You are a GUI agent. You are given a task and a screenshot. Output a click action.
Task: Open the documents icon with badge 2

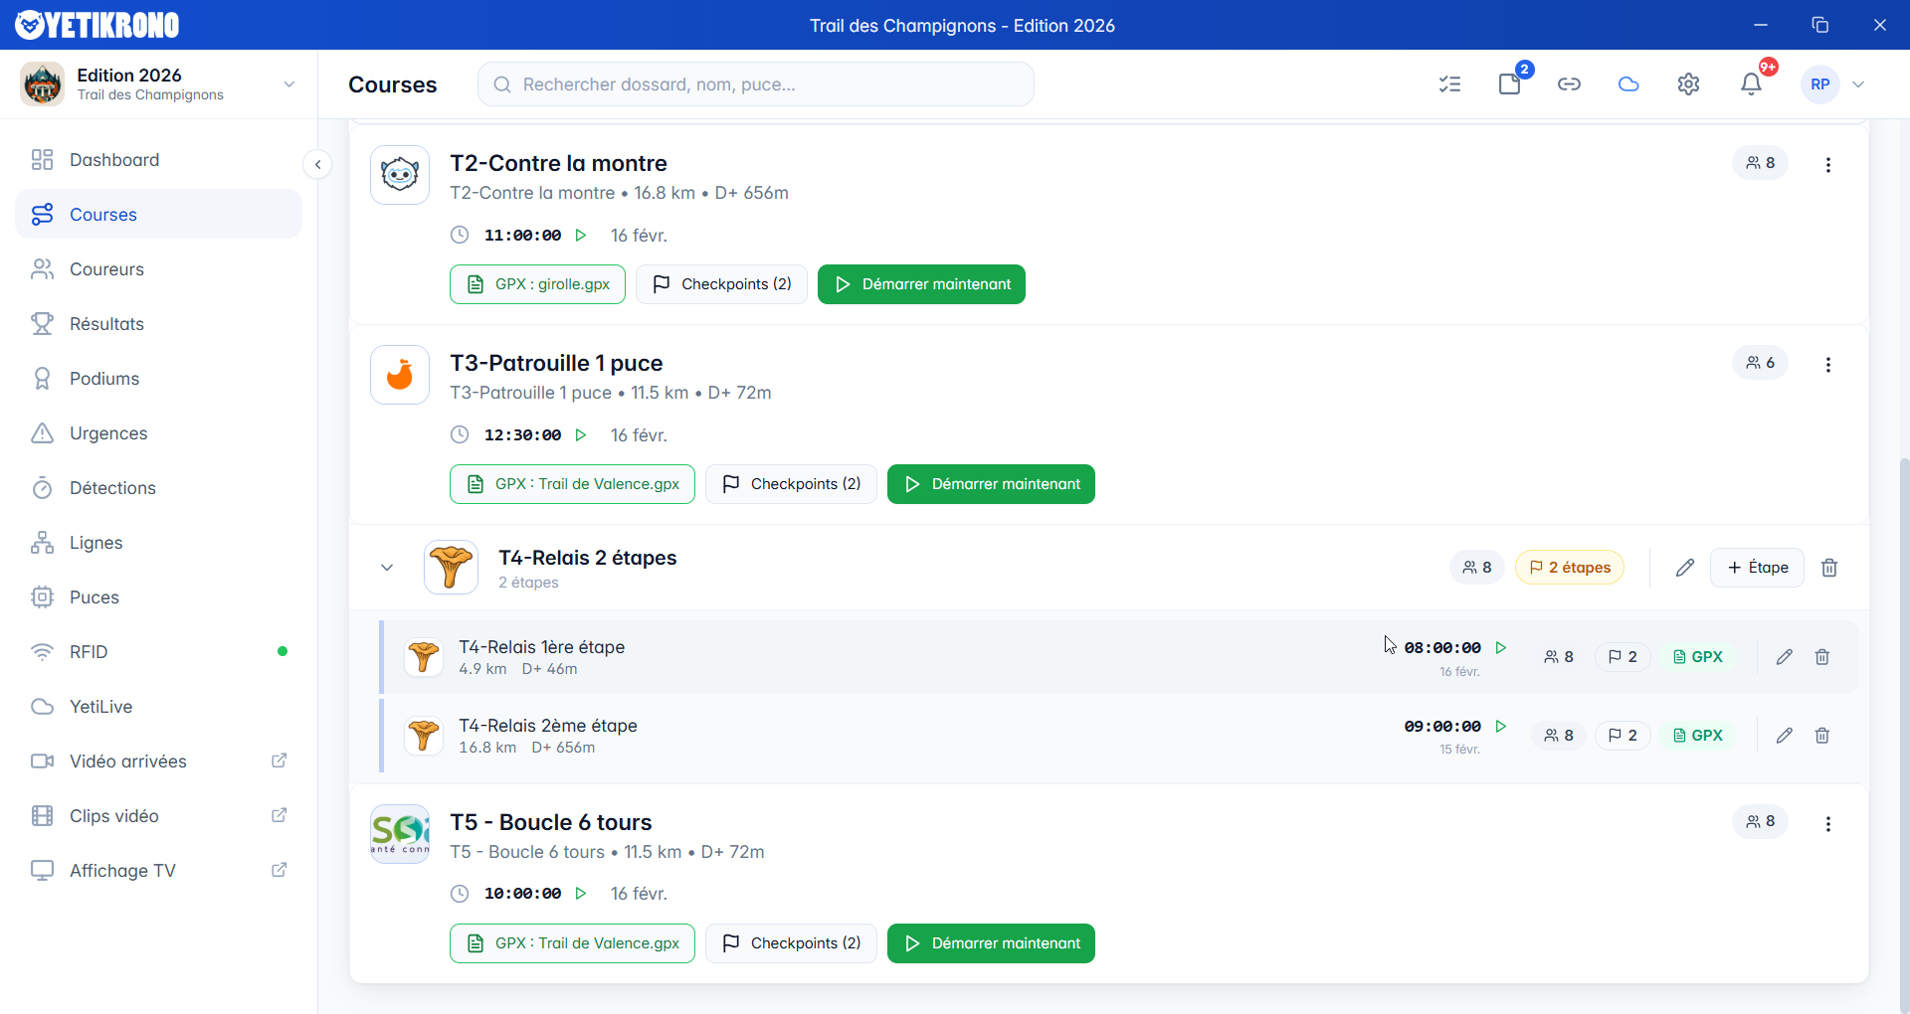tap(1509, 84)
